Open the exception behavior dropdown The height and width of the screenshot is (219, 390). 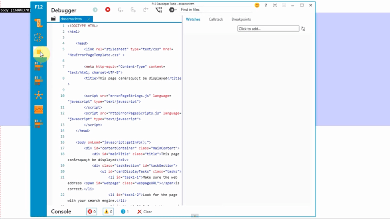click(173, 10)
